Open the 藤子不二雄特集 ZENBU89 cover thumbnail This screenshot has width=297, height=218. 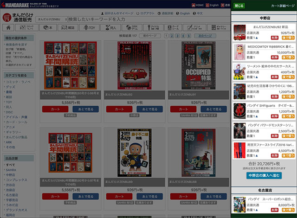pyautogui.click(x=134, y=153)
